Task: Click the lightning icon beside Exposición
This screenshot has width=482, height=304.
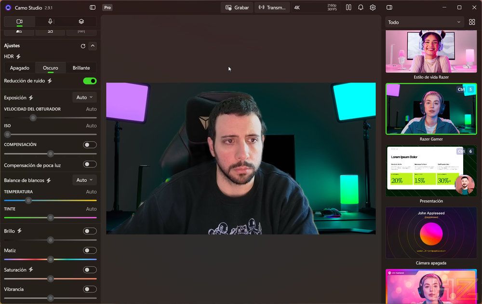Action: coord(31,98)
